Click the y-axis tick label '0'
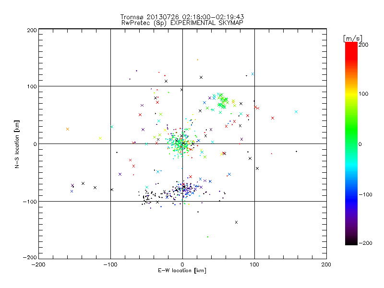384x288 pixels. tap(35, 144)
